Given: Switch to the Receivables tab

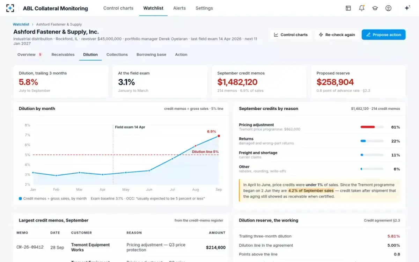Looking at the screenshot, I should pos(63,54).
